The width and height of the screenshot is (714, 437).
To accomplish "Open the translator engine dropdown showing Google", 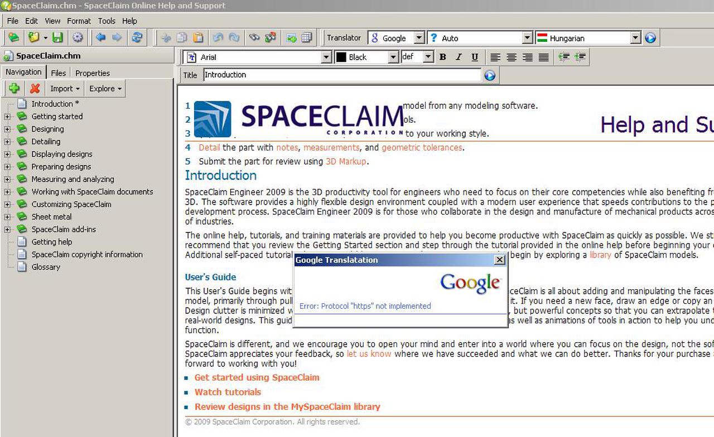I will tap(419, 38).
